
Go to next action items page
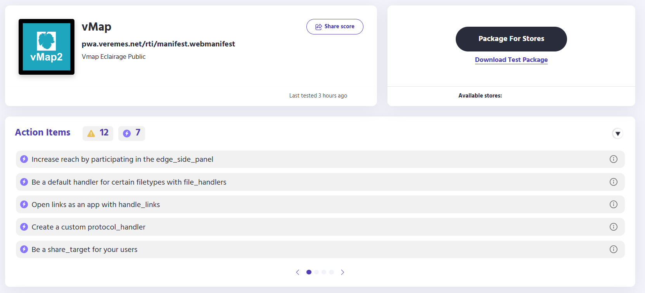(x=342, y=272)
